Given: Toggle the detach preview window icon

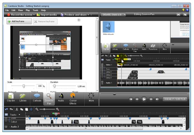Looking at the screenshot, I should click(185, 14).
